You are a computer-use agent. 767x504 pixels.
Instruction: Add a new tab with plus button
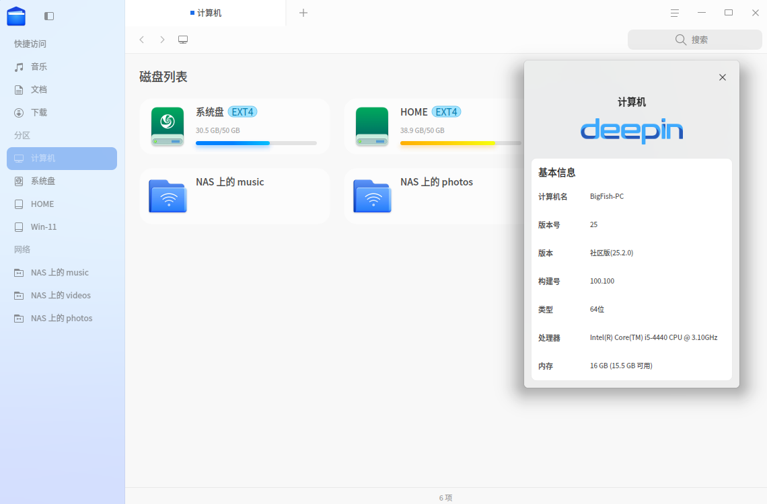click(x=303, y=13)
